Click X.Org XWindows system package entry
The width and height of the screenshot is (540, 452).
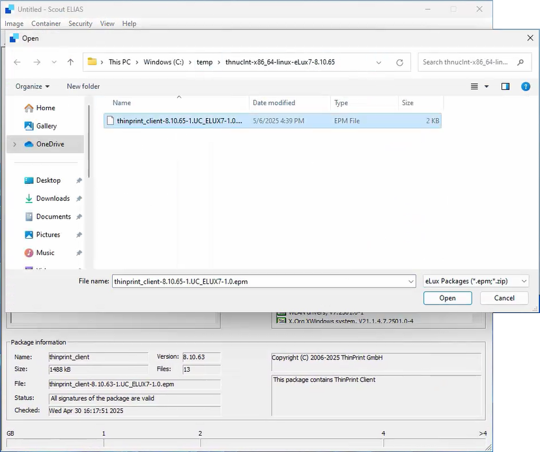(x=345, y=321)
